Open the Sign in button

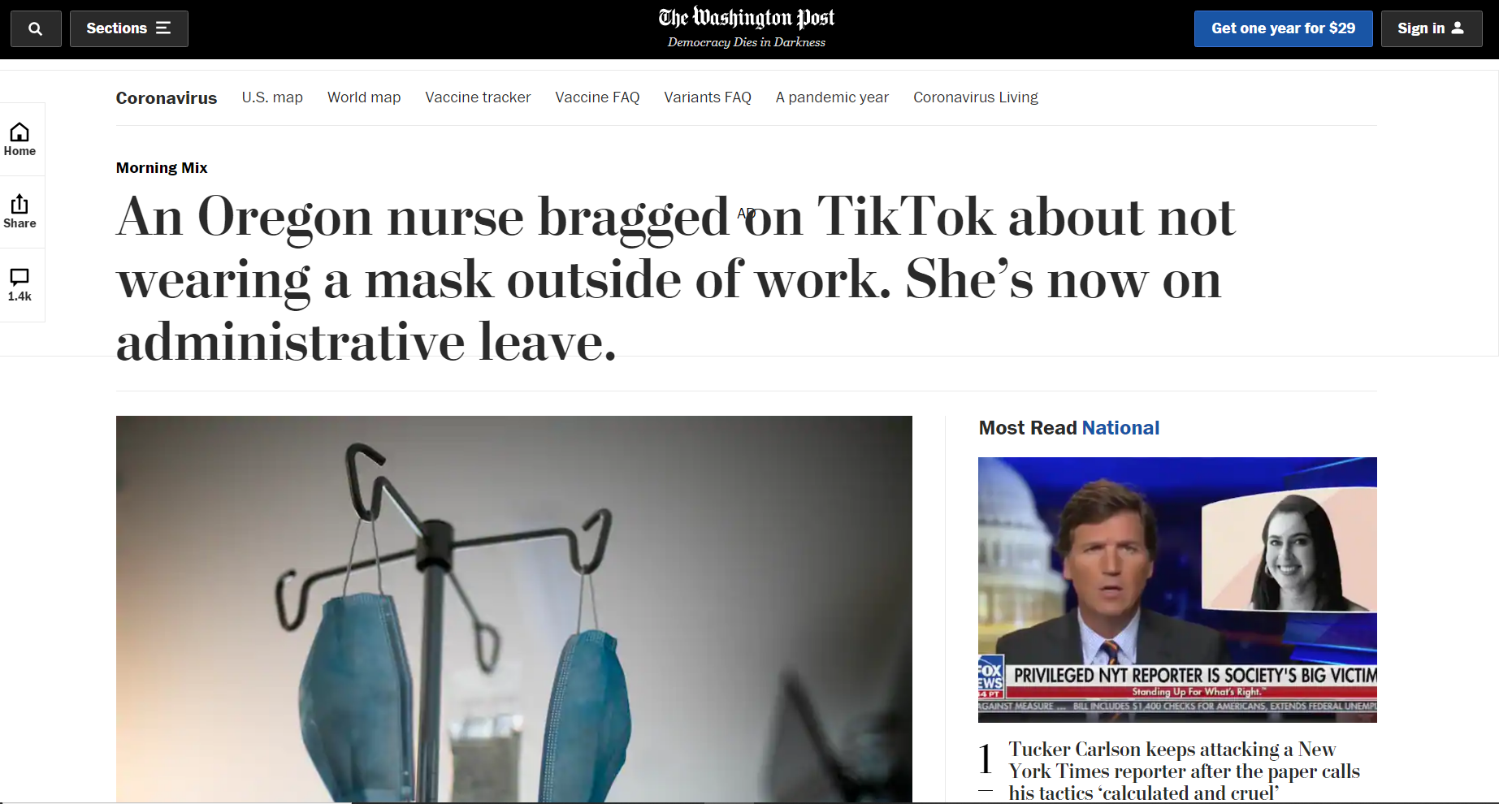point(1431,28)
